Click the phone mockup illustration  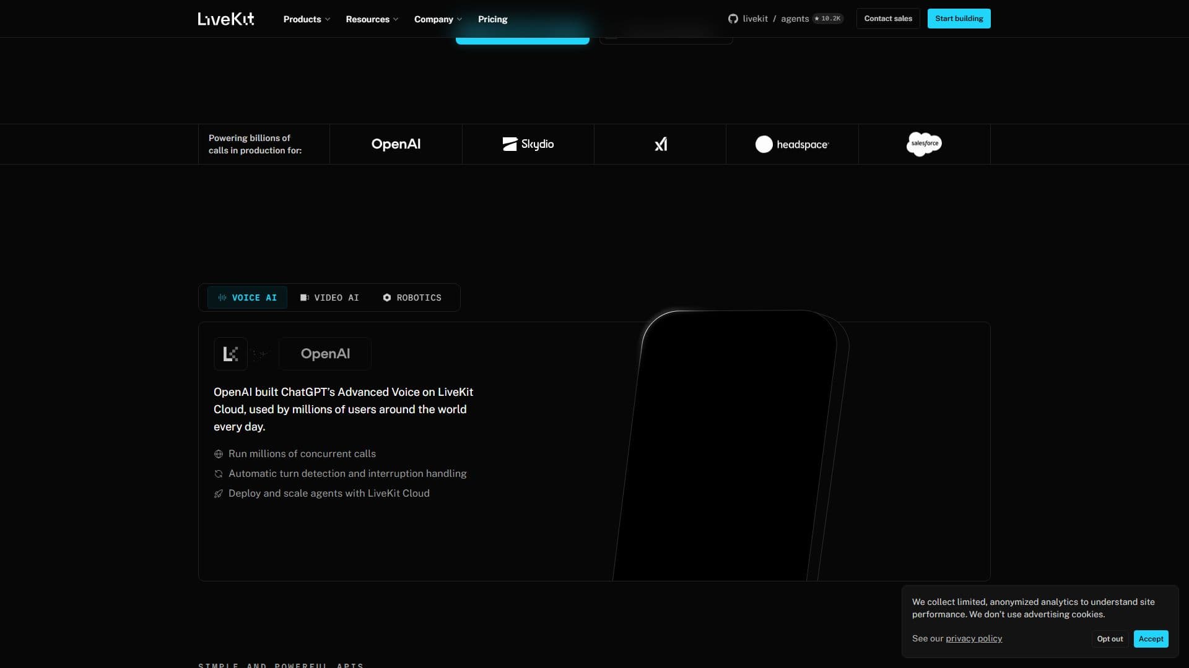point(731,445)
